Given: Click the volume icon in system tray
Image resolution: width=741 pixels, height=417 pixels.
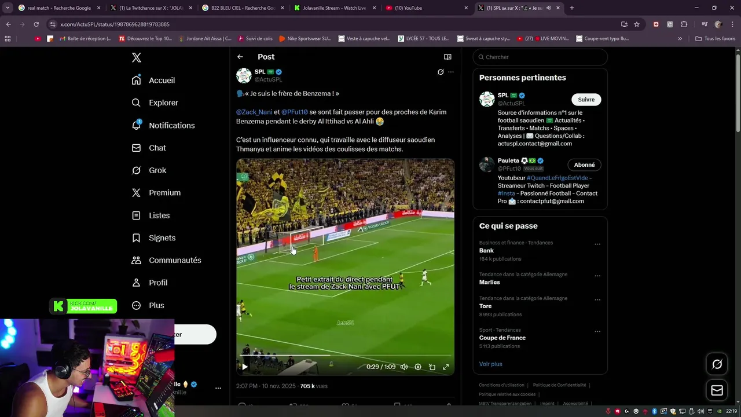Looking at the screenshot, I should 700,411.
